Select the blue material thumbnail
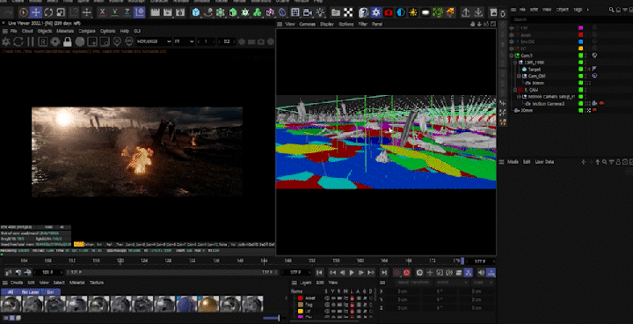 click(x=186, y=304)
